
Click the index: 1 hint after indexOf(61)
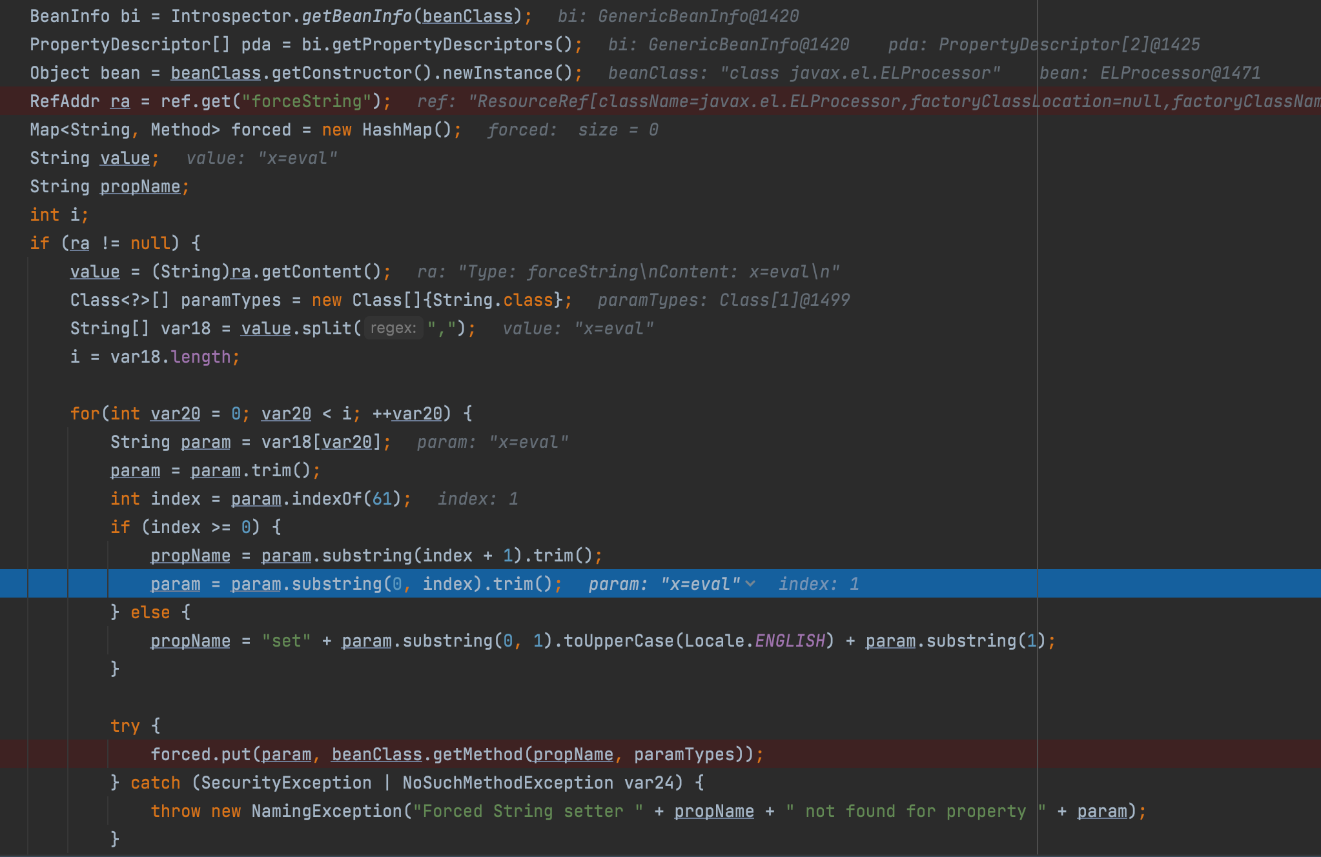click(x=478, y=499)
